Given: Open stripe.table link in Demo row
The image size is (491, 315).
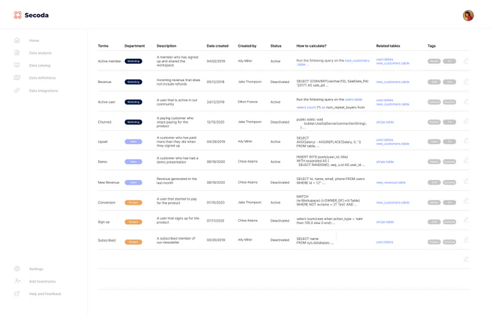Looking at the screenshot, I should 385,161.
